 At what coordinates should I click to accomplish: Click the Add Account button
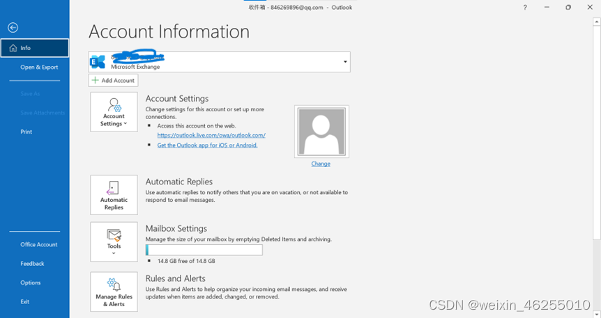(x=114, y=80)
